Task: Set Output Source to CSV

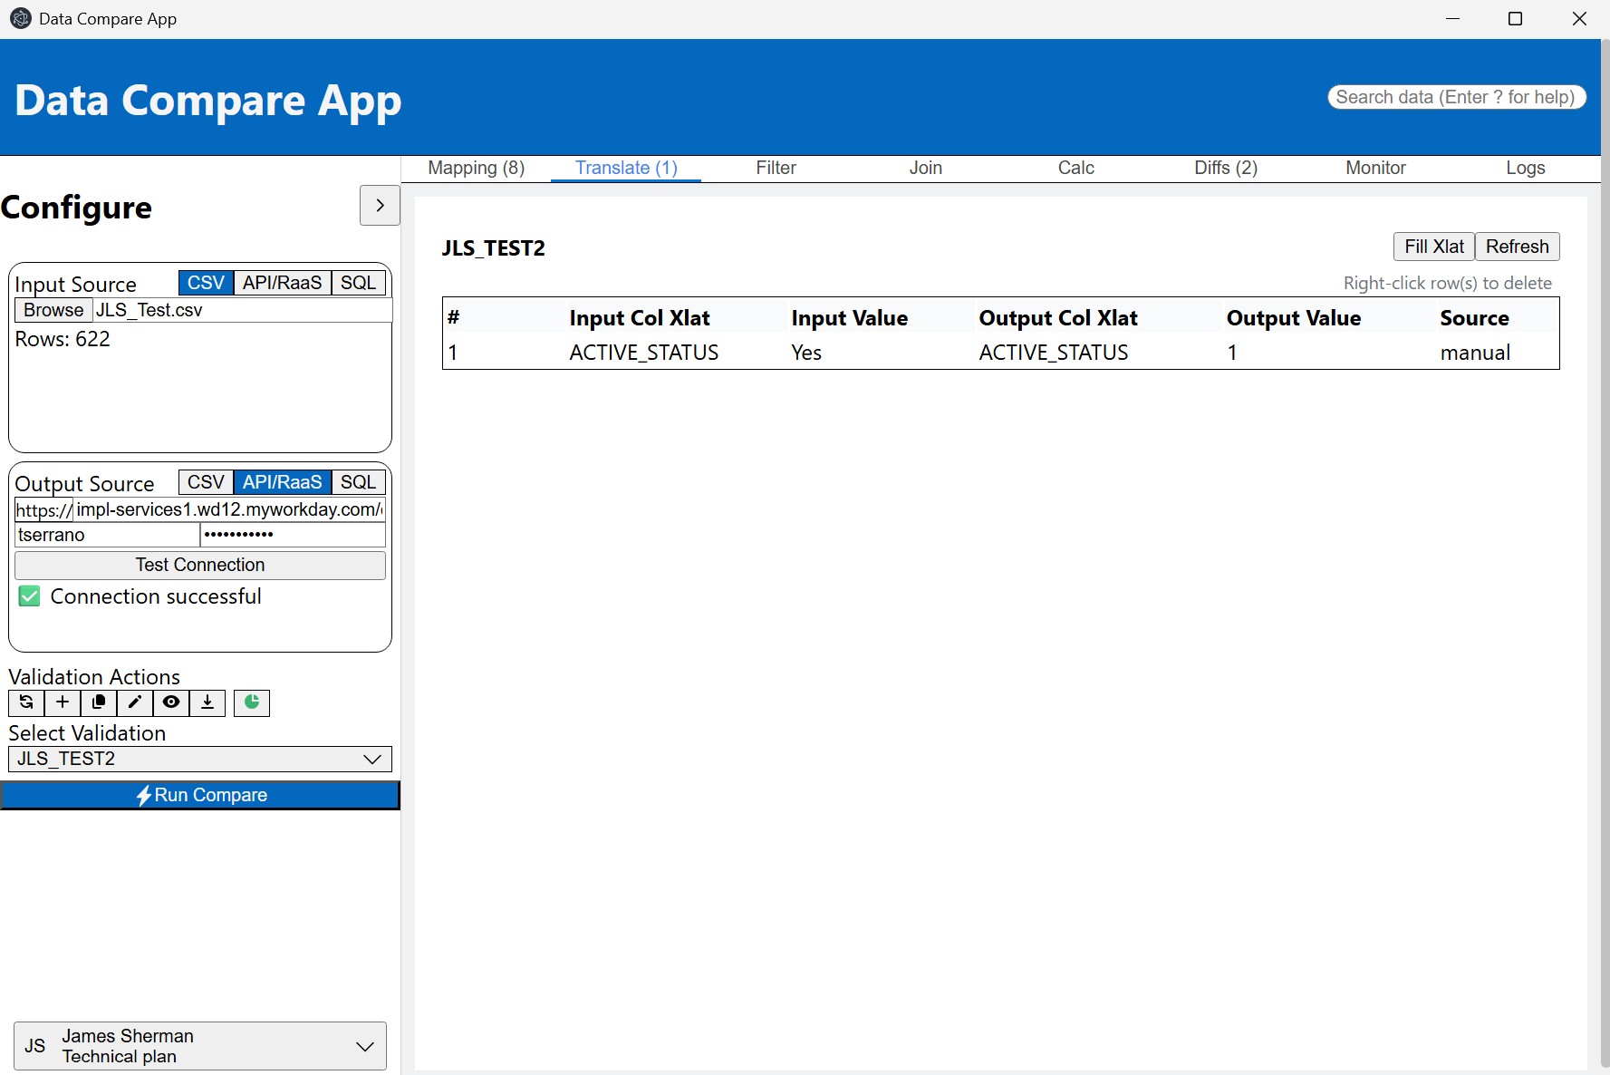Action: click(206, 482)
